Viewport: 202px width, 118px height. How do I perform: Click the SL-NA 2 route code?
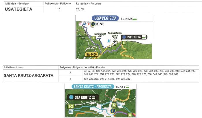click(126, 19)
